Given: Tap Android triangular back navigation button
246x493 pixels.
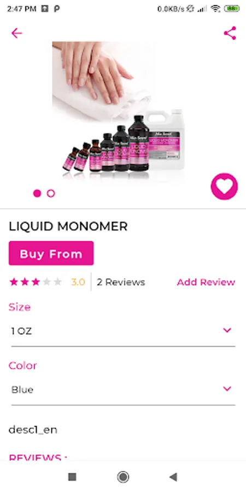Looking at the screenshot, I should (x=173, y=477).
